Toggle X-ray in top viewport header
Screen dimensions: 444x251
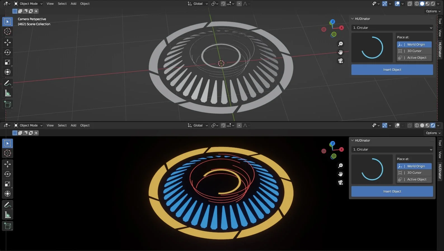coord(410,4)
